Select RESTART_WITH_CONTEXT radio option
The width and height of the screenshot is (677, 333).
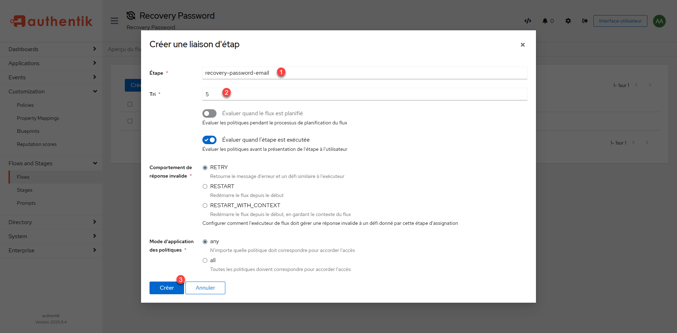[205, 205]
